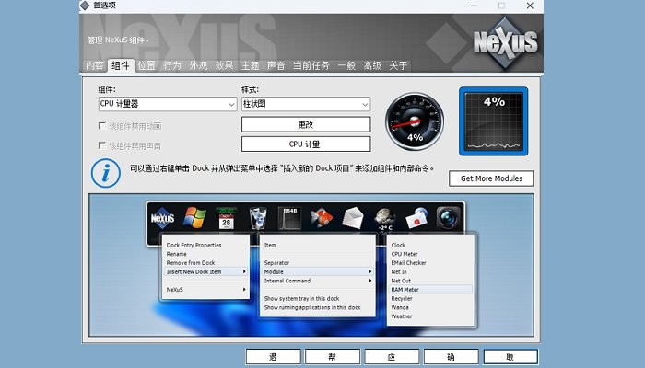
Task: Click the NeXuS logo in the header
Action: pyautogui.click(x=505, y=42)
